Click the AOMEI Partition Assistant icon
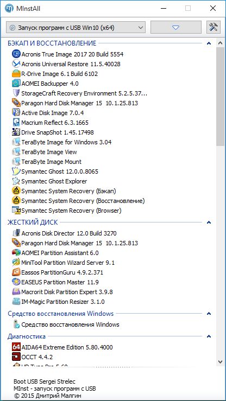226x401 pixels. (x=16, y=253)
